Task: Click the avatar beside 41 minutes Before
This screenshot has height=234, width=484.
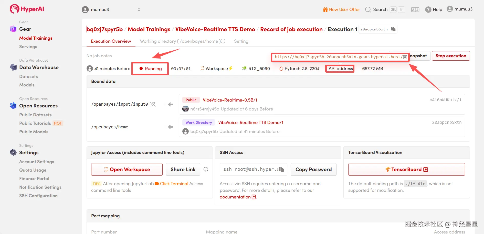Action: pos(90,69)
